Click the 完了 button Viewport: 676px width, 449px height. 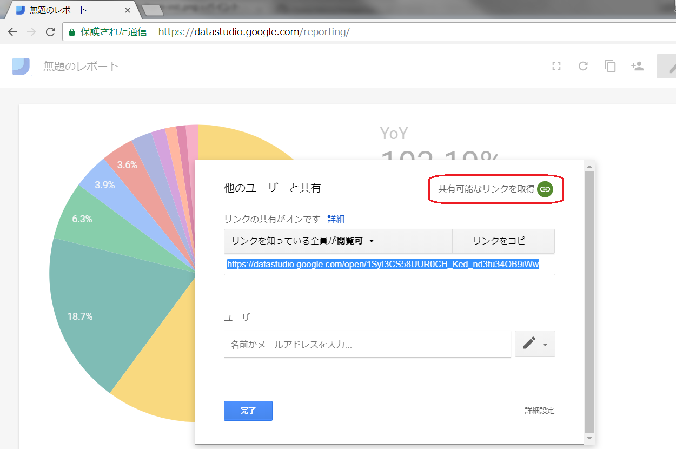tap(248, 411)
